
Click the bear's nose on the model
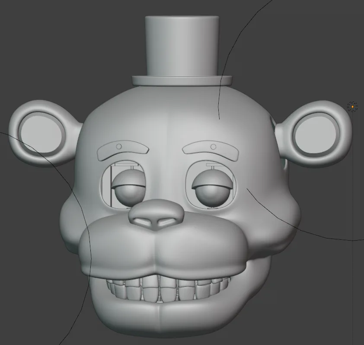pyautogui.click(x=156, y=215)
